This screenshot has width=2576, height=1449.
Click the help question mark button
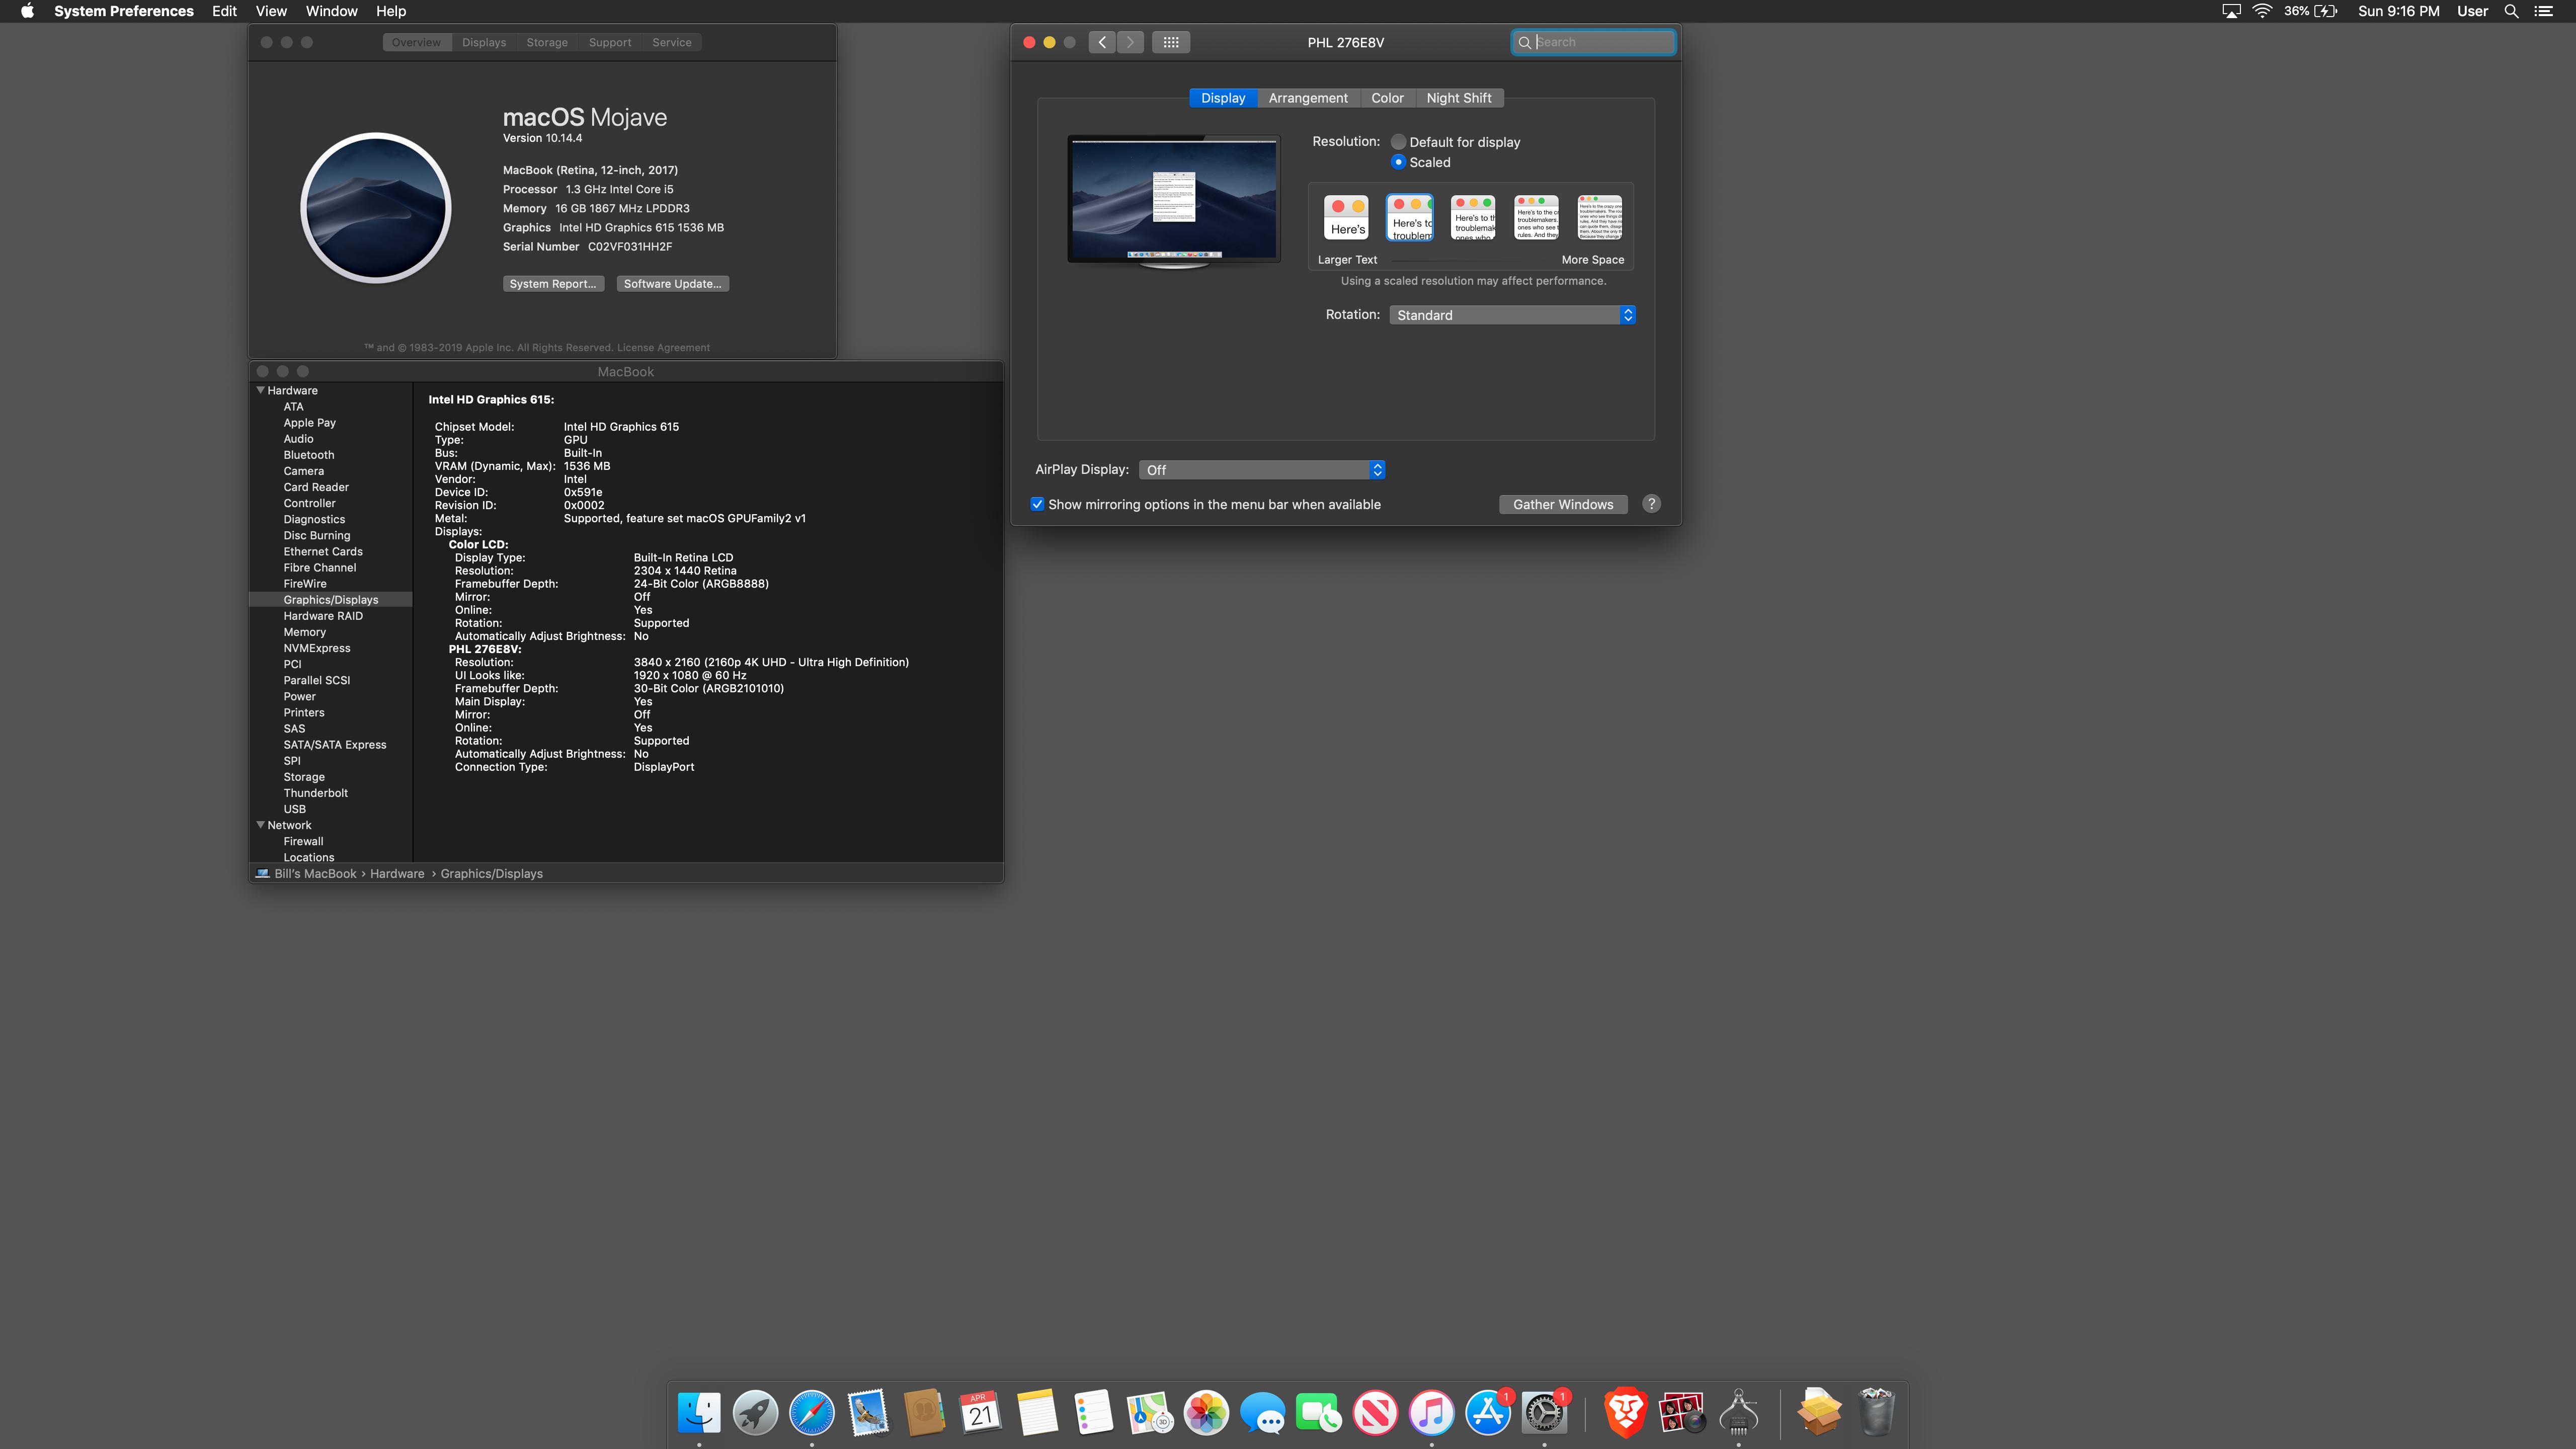1651,504
